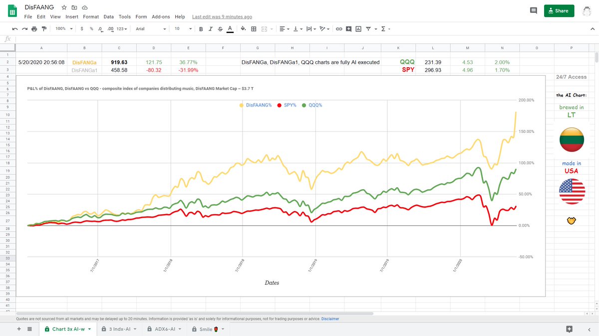Open the File menu
The image size is (599, 336).
[x=28, y=17]
